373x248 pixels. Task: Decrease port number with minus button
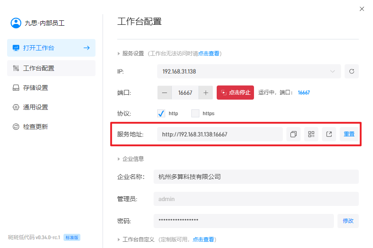click(164, 93)
